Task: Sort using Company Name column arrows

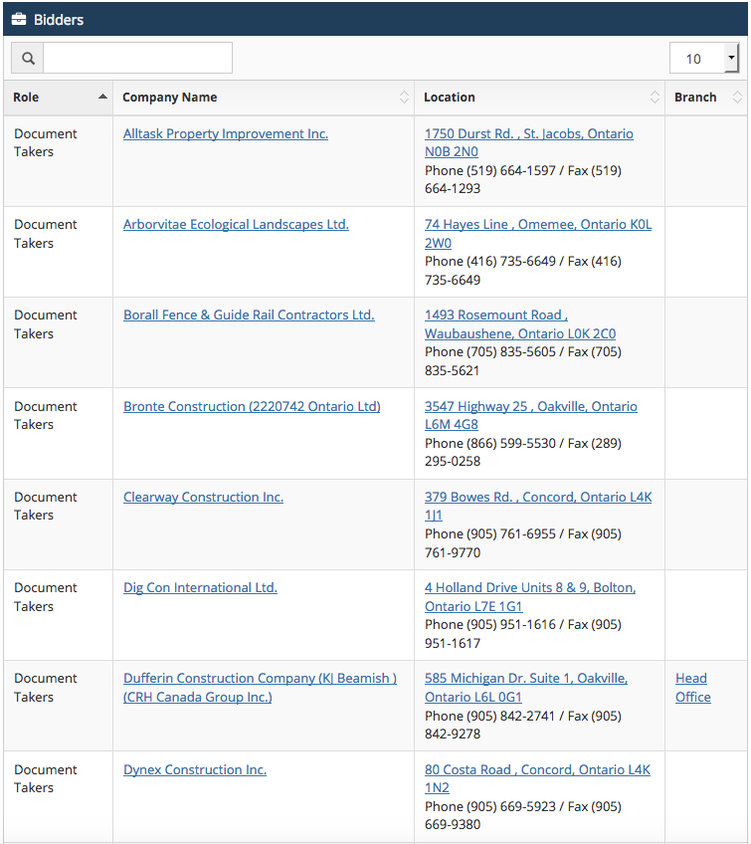Action: click(404, 97)
